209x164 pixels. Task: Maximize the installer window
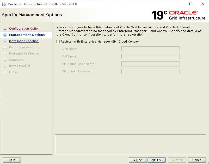(x=191, y=4)
